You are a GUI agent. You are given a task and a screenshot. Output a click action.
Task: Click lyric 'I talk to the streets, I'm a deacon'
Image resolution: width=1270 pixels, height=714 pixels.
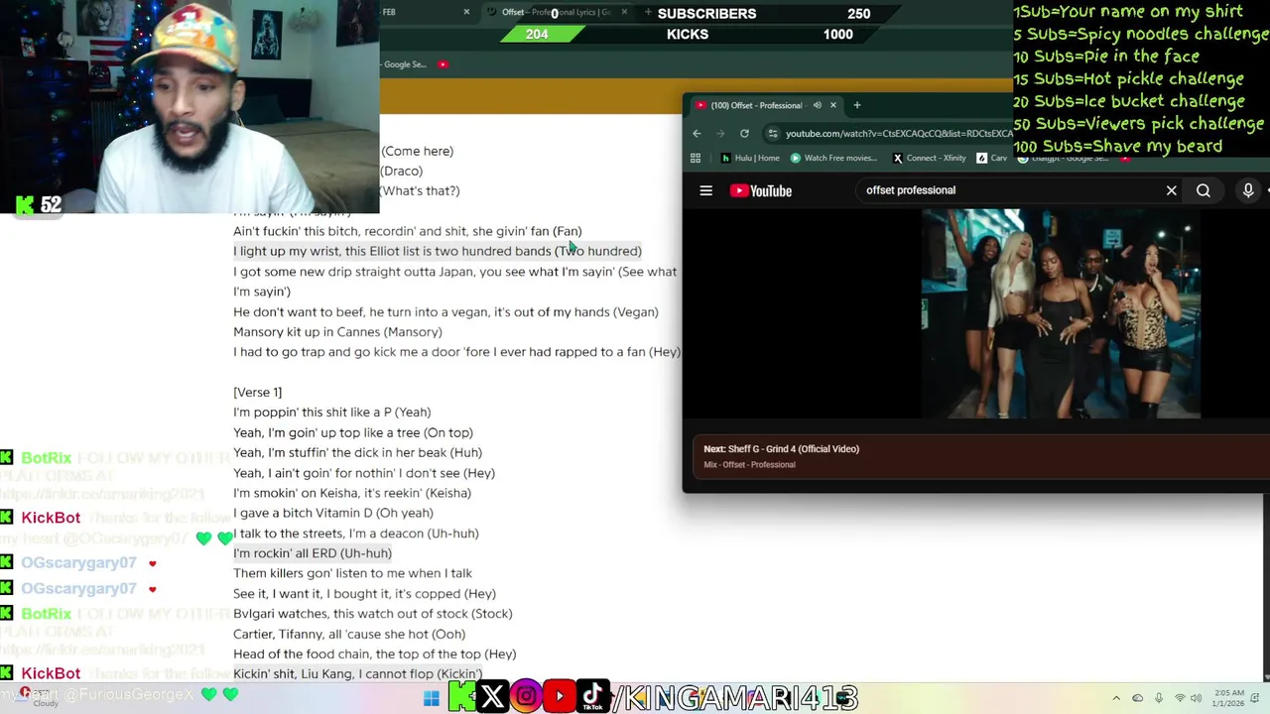(x=356, y=534)
